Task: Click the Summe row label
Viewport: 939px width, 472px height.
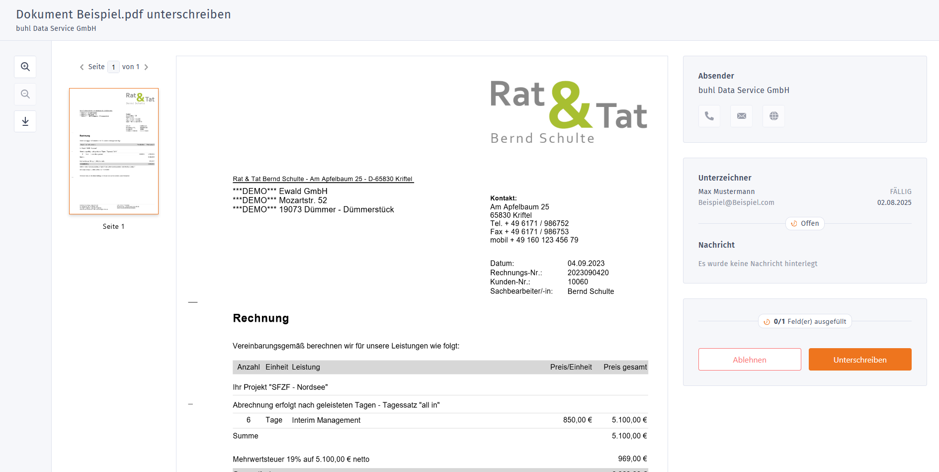Action: 246,436
